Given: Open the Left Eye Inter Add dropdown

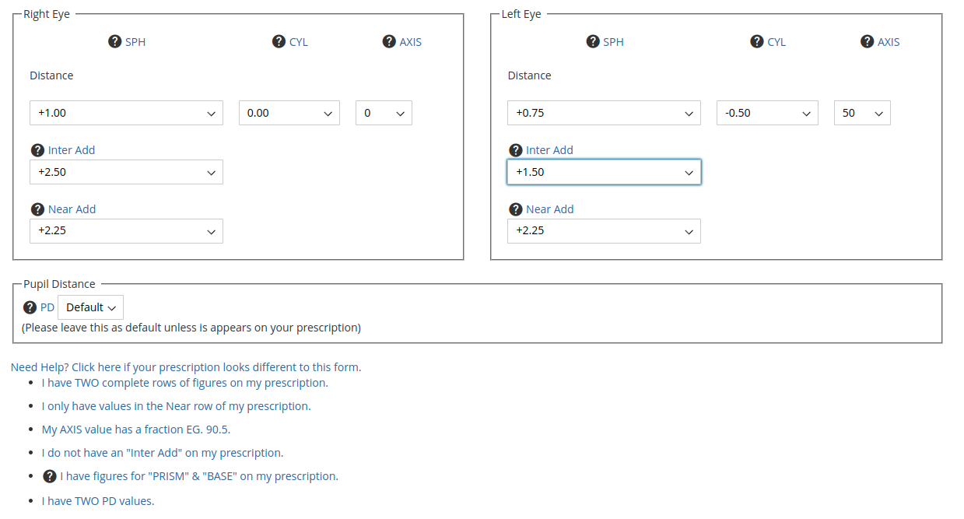Looking at the screenshot, I should (604, 172).
